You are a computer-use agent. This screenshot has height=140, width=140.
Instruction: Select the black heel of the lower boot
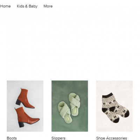point(21,124)
